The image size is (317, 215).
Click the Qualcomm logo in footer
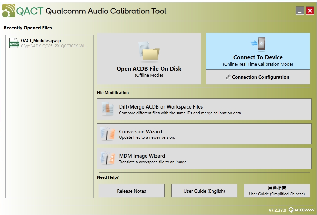(301, 210)
